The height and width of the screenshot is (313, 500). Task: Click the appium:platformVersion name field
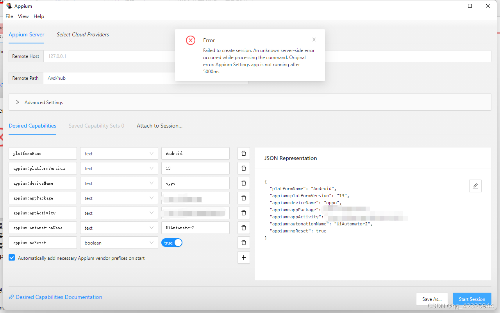[x=43, y=168]
